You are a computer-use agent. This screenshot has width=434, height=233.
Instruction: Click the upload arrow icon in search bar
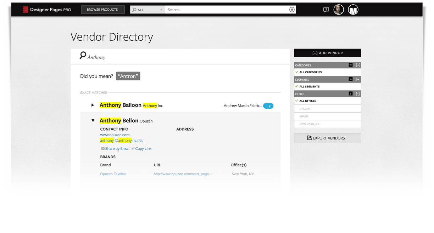coord(292,10)
